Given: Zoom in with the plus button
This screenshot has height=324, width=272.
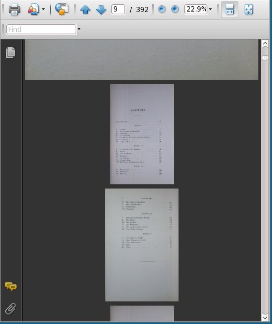Looking at the screenshot, I should (175, 9).
